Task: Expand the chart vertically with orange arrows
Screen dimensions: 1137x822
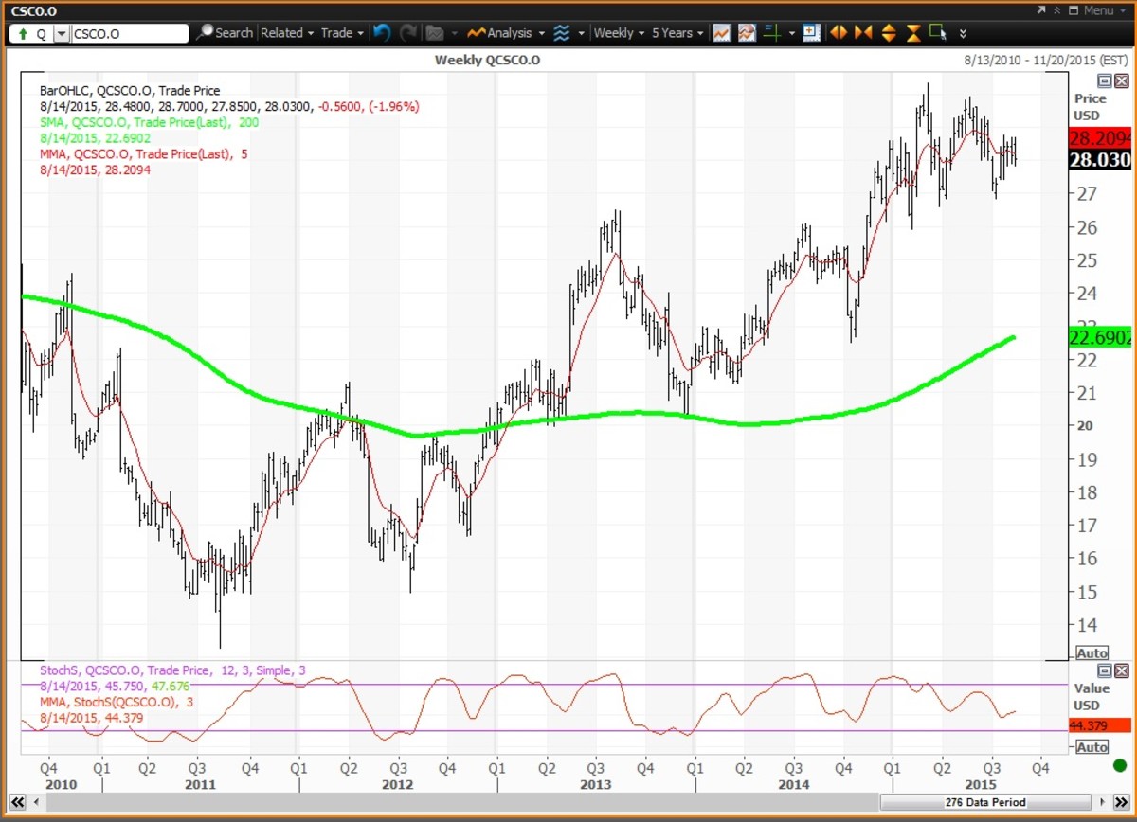Action: 888,33
